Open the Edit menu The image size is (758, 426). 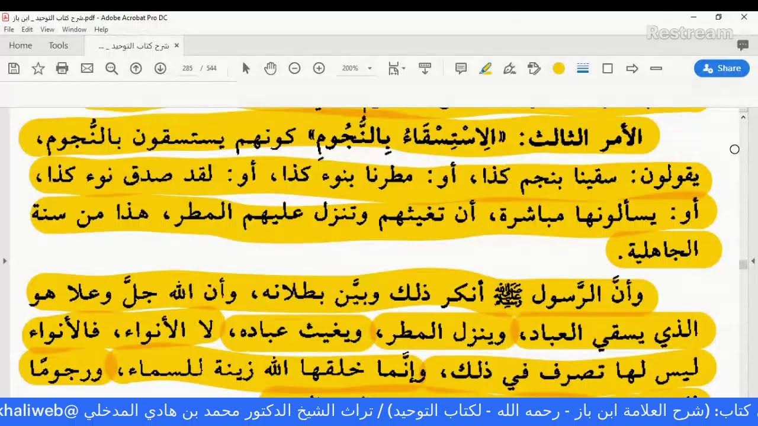(27, 30)
